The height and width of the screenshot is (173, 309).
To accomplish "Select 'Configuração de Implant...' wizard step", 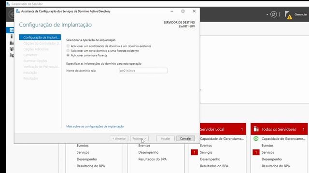I will click(40, 37).
